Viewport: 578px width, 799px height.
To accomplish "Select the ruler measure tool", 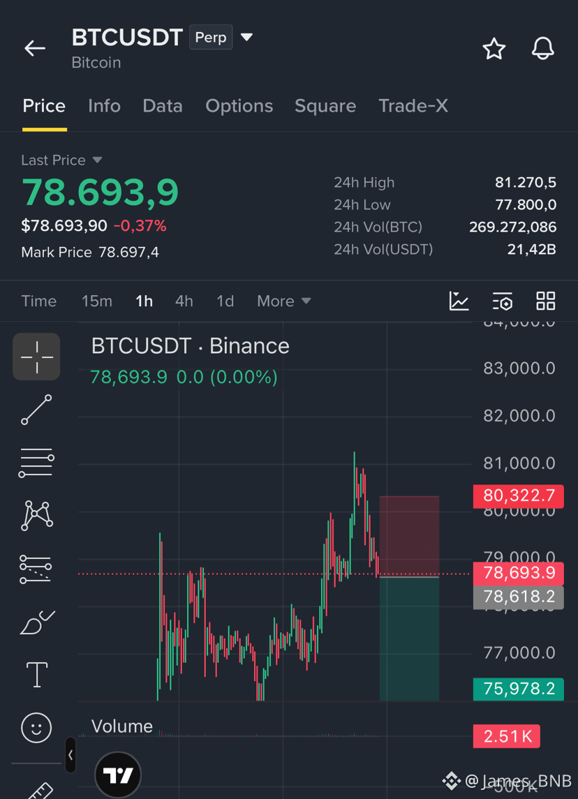I will (x=40, y=790).
